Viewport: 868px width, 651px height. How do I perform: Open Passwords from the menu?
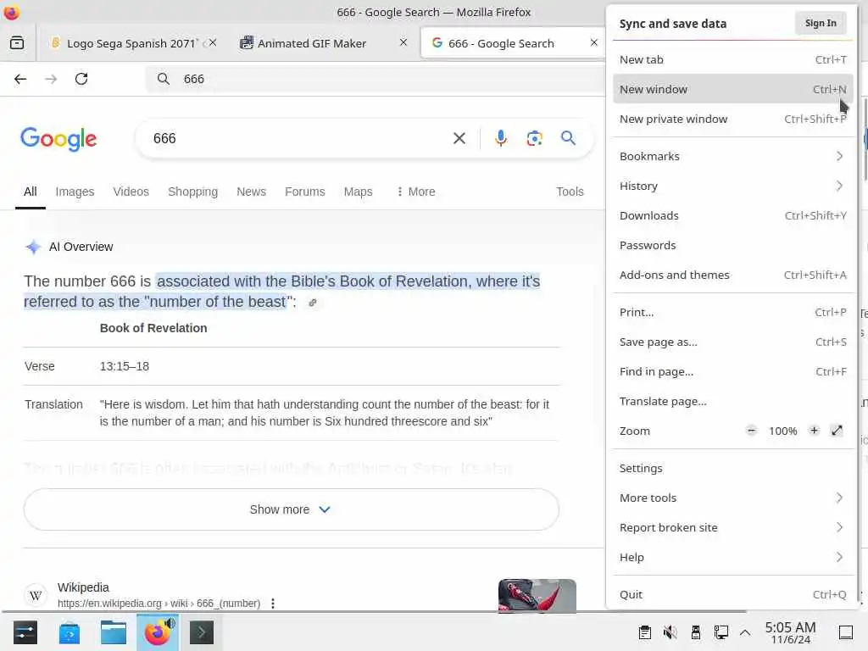[732, 245]
